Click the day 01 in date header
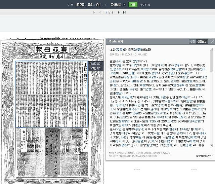This screenshot has height=184, width=215. coord(98,5)
